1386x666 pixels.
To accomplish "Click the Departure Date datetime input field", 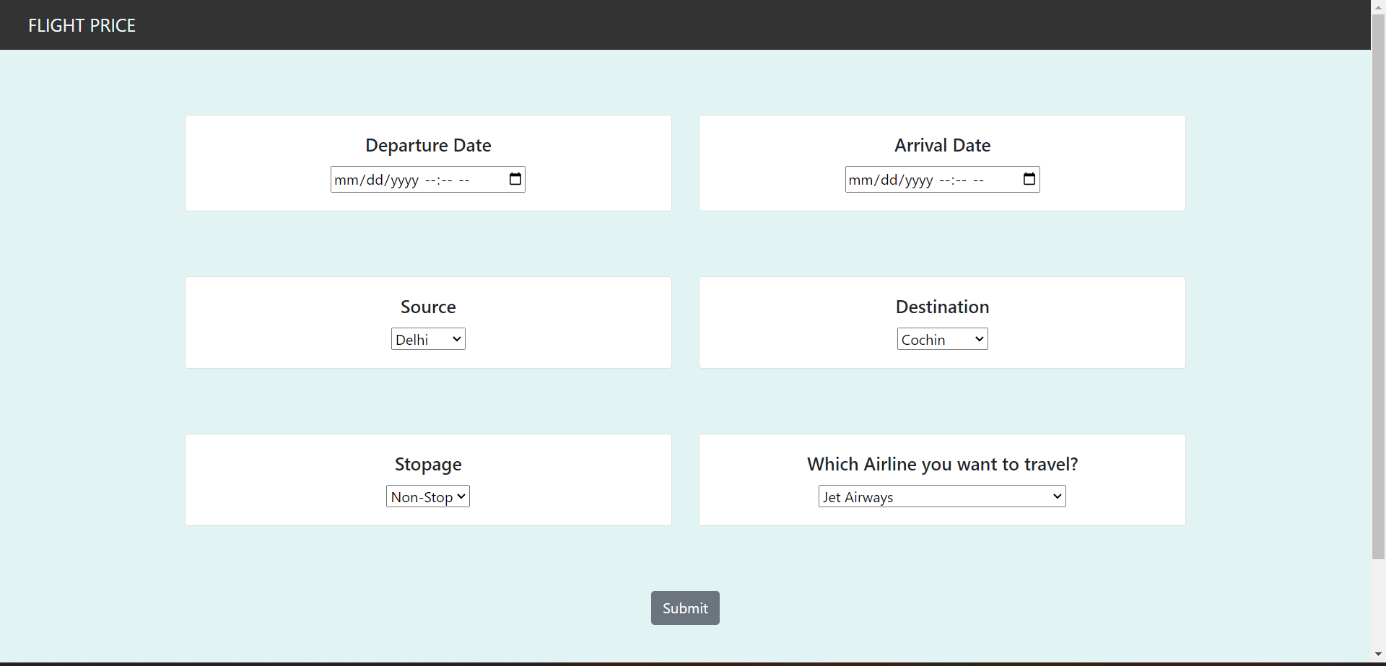I will tap(428, 180).
